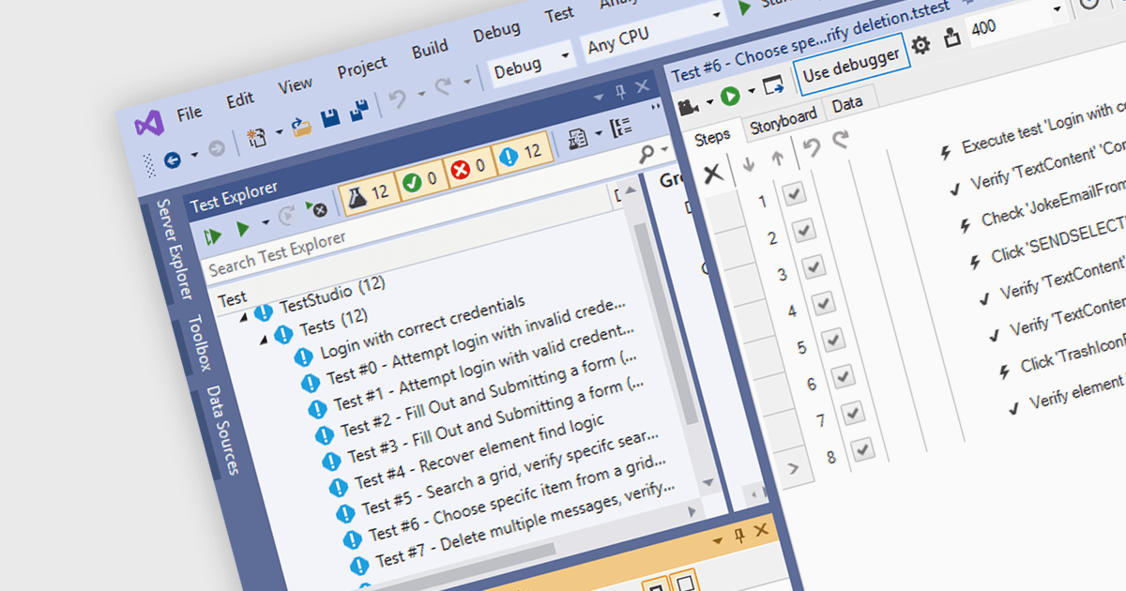Click the undo icon in the Steps toolbar
This screenshot has height=591, width=1126.
813,148
